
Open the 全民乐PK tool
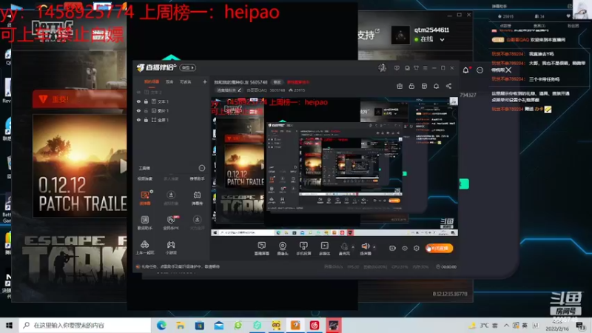pyautogui.click(x=171, y=223)
